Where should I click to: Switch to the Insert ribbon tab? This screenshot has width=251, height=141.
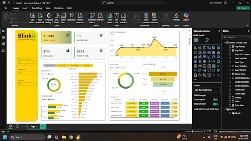(25, 8)
